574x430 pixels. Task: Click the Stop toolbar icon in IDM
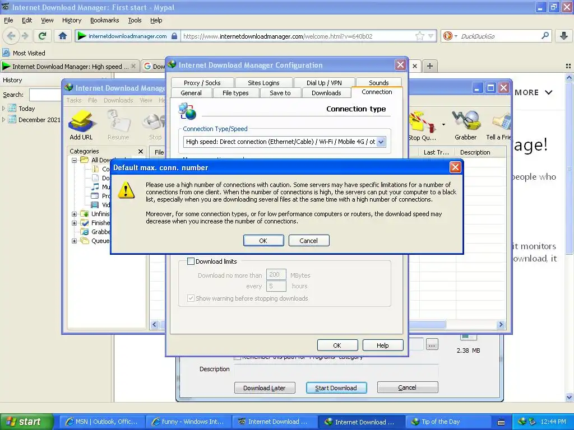point(155,125)
